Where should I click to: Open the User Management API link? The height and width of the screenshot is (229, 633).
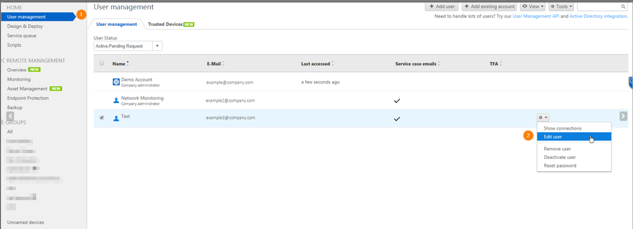pyautogui.click(x=535, y=16)
